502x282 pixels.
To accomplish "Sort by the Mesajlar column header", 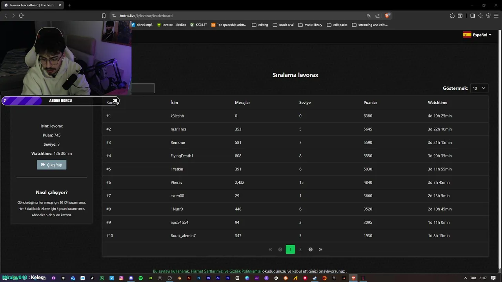I will 242,103.
